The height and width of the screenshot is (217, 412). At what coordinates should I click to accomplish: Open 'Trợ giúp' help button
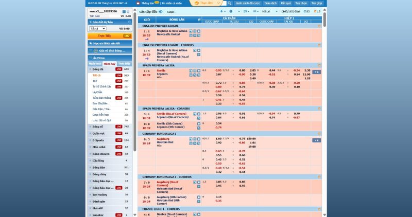coord(317,3)
